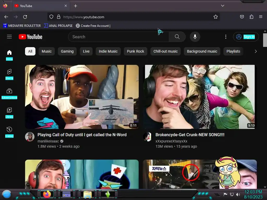Click the volume speaker tray icon
The height and width of the screenshot is (200, 267).
click(x=238, y=194)
